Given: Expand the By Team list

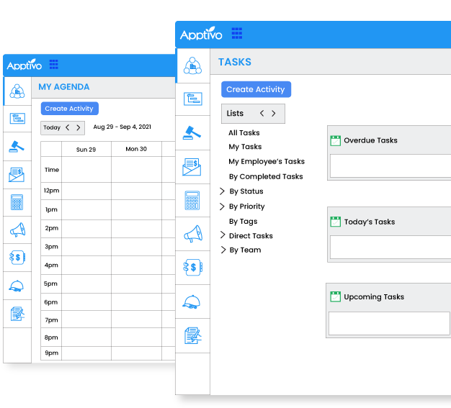Looking at the screenshot, I should point(223,250).
